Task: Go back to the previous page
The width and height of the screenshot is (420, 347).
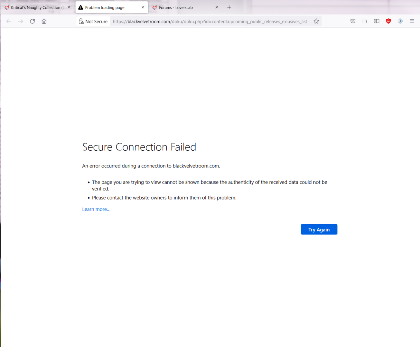Action: pyautogui.click(x=9, y=21)
